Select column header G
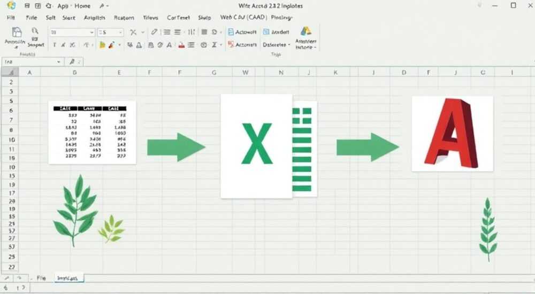Screen dimensions: 535x294 coord(214,72)
